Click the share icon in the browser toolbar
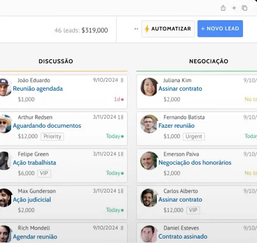Image resolution: width=257 pixels, height=243 pixels. tap(223, 8)
